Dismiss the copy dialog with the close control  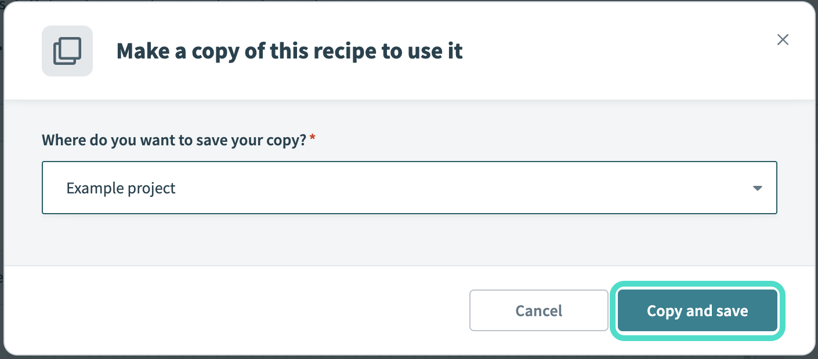point(783,39)
